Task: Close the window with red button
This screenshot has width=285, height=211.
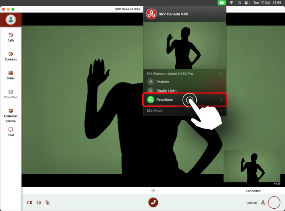Action: (x=3, y=9)
